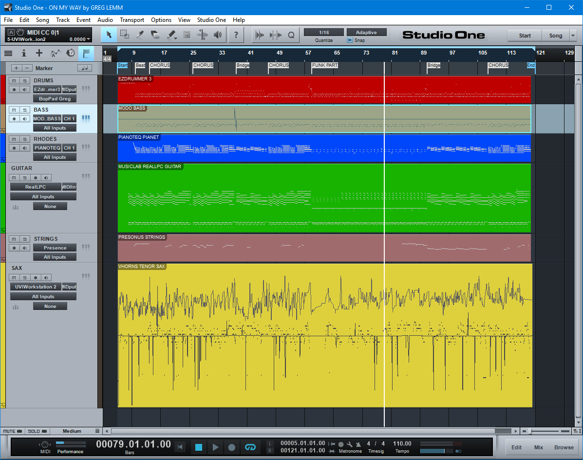583x460 pixels.
Task: Click the Q quantize icon
Action: coord(291,35)
